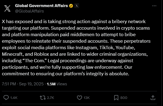Click the 800 bookmarks count
The width and height of the screenshot is (163, 106).
[124, 98]
